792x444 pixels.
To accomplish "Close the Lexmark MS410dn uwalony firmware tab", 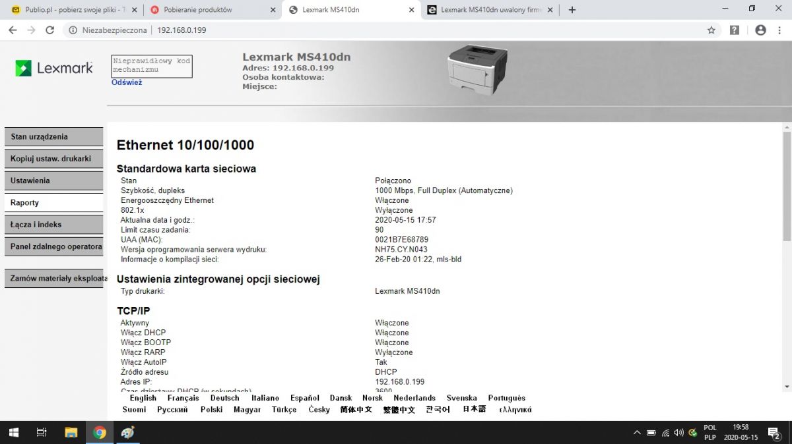I will tap(550, 10).
